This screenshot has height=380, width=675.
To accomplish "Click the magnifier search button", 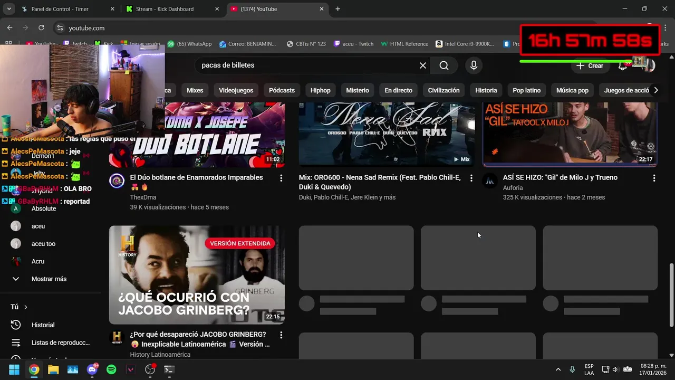I will click(444, 65).
